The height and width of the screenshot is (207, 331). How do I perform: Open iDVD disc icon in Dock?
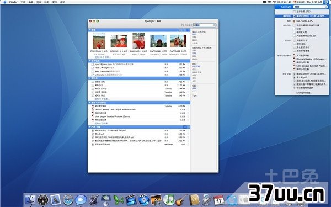click(143, 200)
